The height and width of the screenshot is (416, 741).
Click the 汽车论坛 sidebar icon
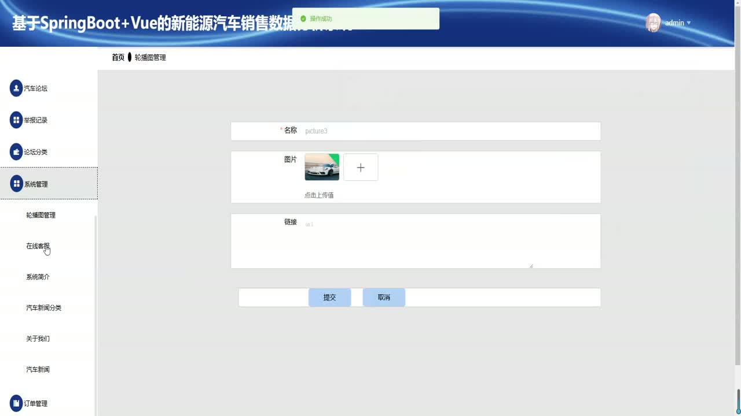tap(16, 88)
